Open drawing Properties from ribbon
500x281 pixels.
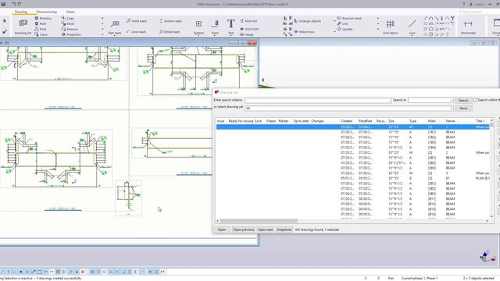[71, 34]
